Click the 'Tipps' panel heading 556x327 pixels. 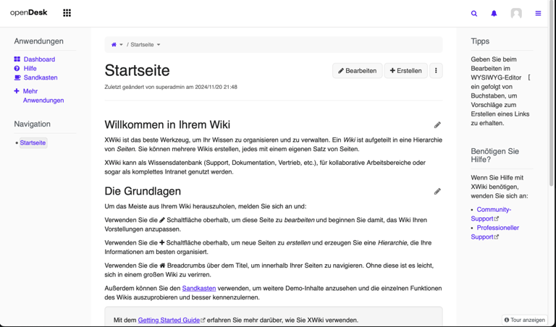click(480, 41)
